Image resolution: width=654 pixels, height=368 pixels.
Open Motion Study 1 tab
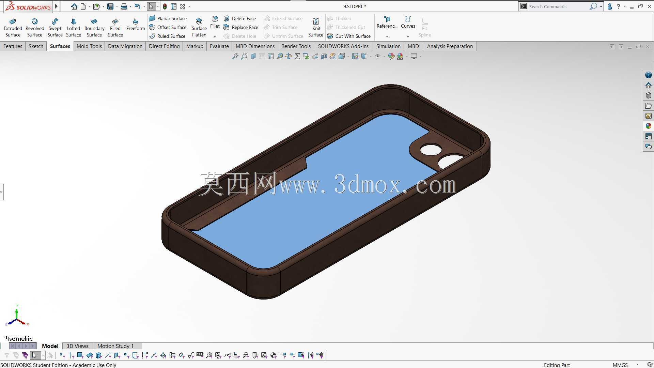tap(115, 346)
